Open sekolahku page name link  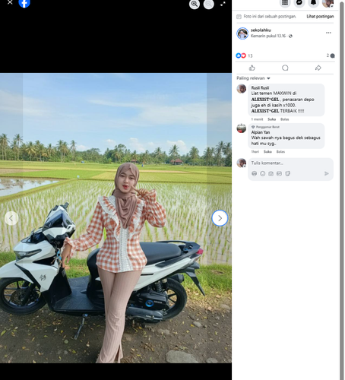[261, 30]
